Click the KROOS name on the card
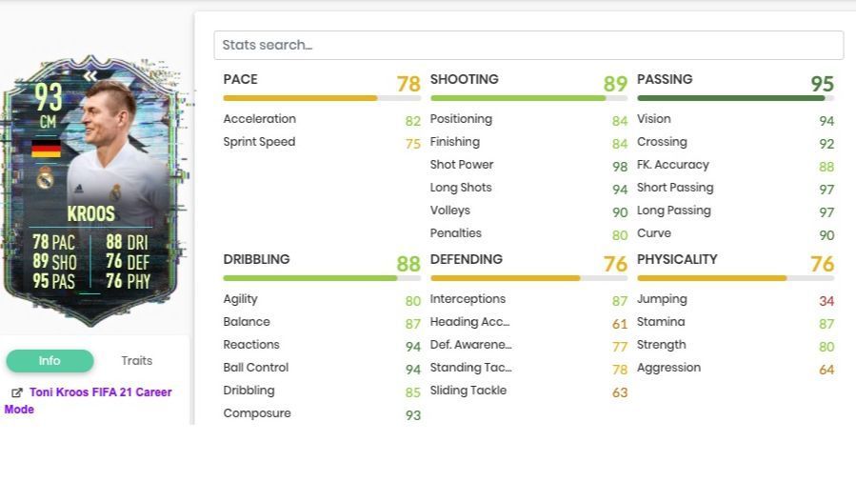This screenshot has width=856, height=482. [90, 213]
